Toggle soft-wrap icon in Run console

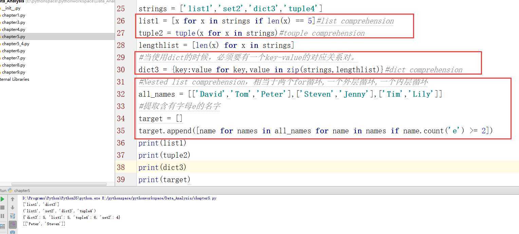pyautogui.click(x=13, y=216)
